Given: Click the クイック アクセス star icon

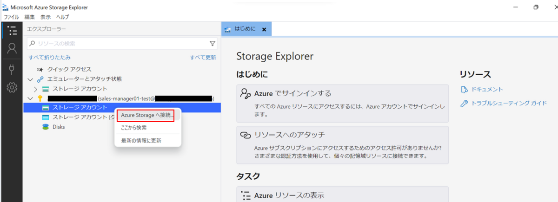Looking at the screenshot, I should (x=40, y=69).
